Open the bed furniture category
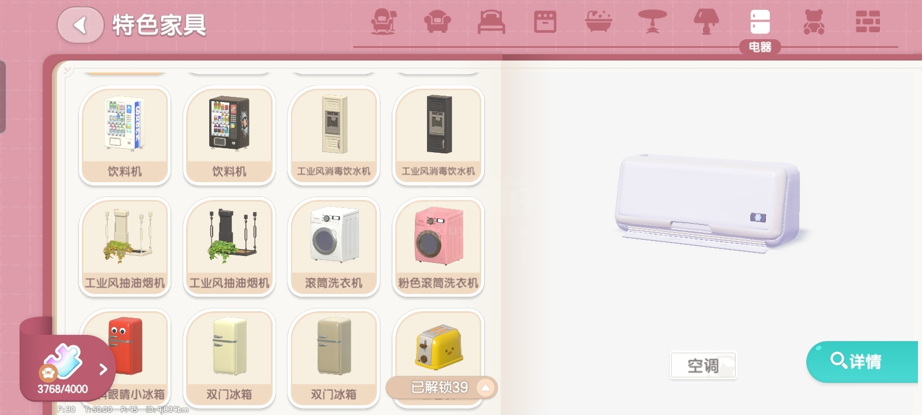This screenshot has height=415, width=922. click(x=491, y=22)
